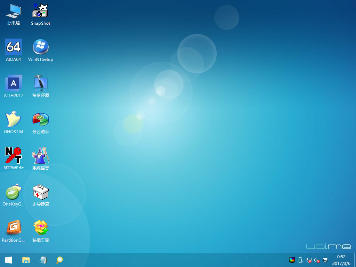Click the PartitionG... orange icon
Viewport: 356px width, 267px height.
[14, 231]
